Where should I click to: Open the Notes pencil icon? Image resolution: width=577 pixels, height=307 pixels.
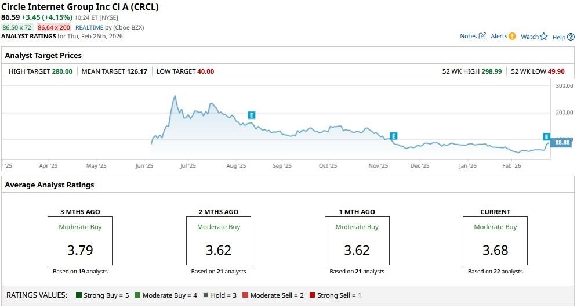pos(482,36)
